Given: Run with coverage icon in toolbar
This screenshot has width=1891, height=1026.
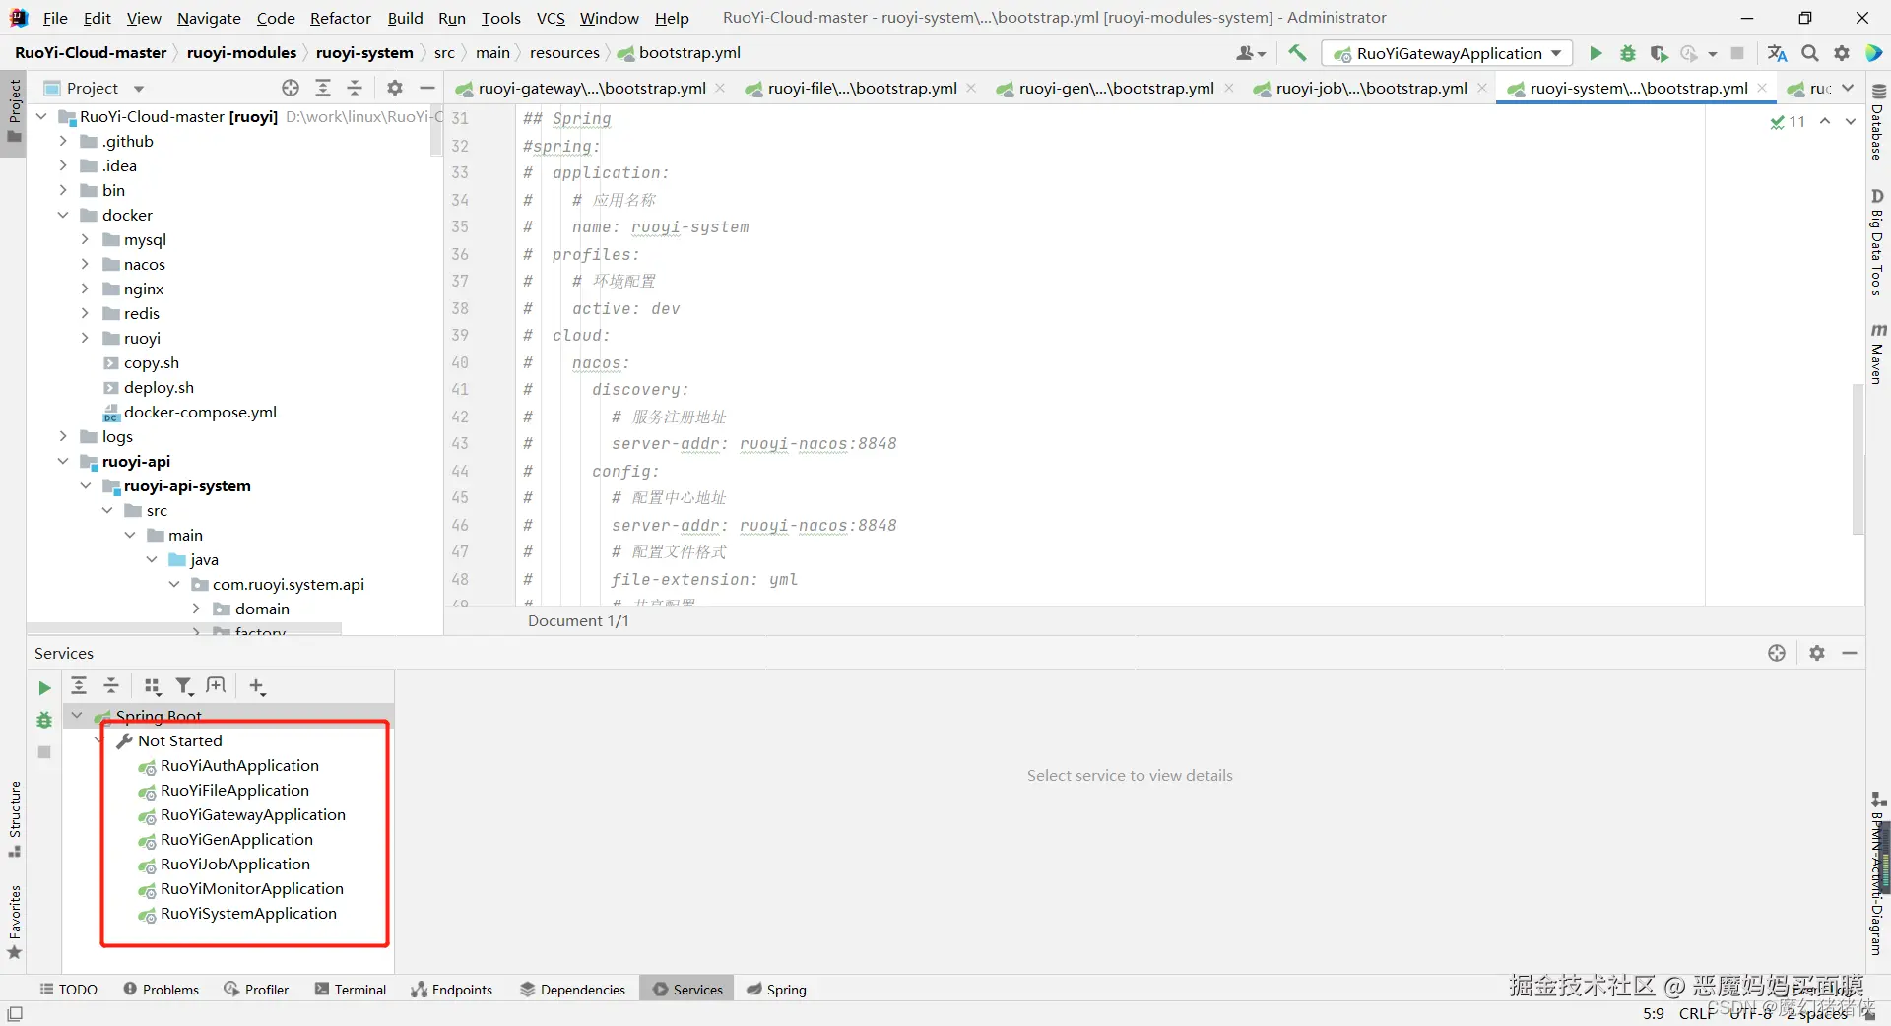Looking at the screenshot, I should [1659, 53].
